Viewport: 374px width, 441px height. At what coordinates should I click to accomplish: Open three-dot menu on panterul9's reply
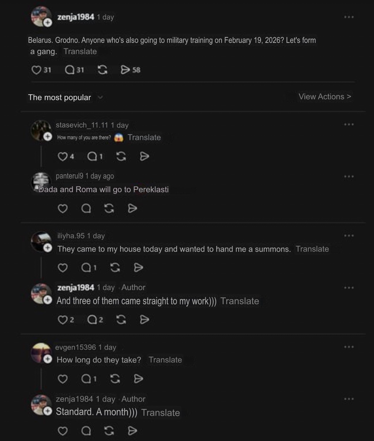(x=349, y=177)
